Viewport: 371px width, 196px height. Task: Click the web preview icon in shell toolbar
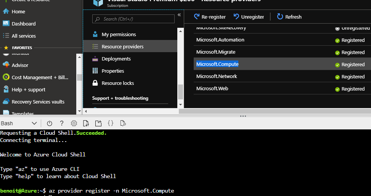123,123
